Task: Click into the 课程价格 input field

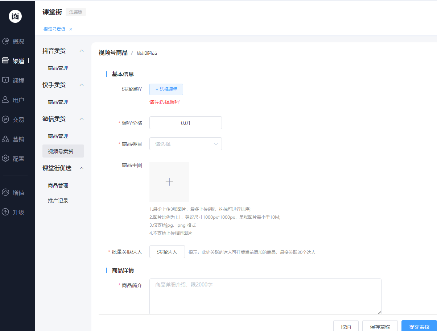Action: tap(186, 123)
